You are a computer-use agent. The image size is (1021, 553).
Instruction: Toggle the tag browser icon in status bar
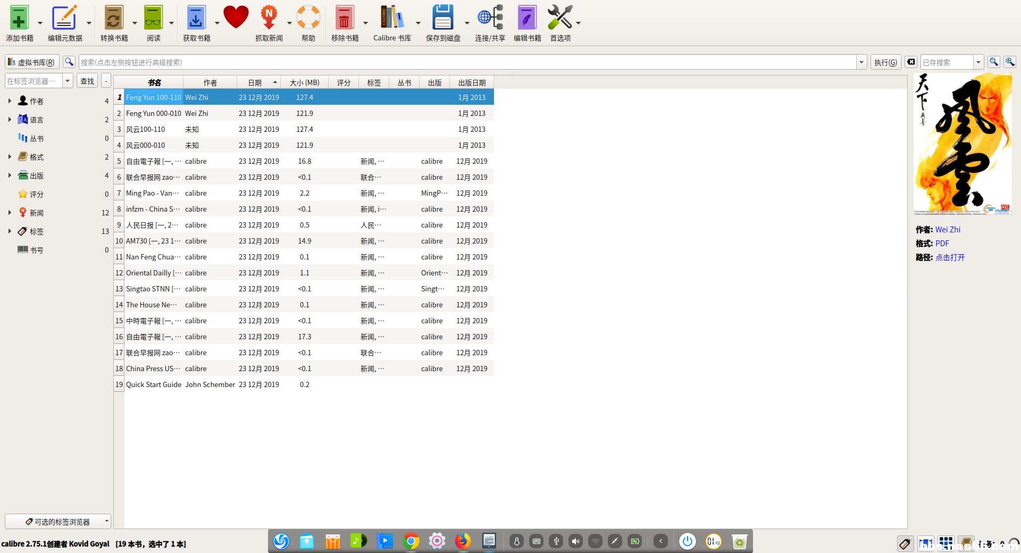coord(905,543)
